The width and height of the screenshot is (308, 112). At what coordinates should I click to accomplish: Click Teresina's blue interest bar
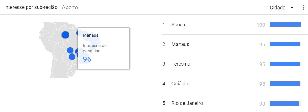click(x=285, y=64)
